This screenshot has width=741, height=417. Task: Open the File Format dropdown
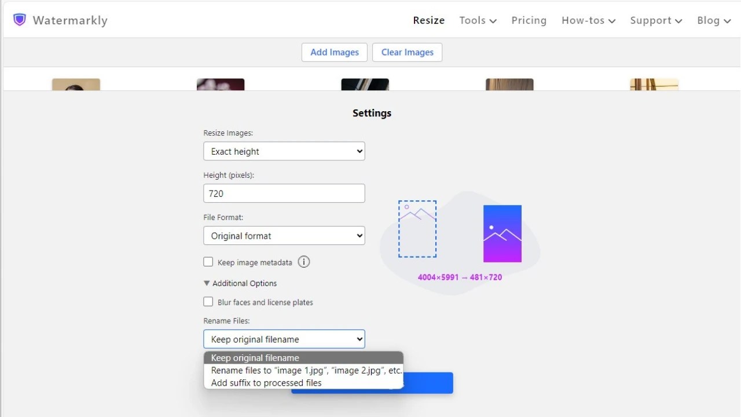coord(284,236)
